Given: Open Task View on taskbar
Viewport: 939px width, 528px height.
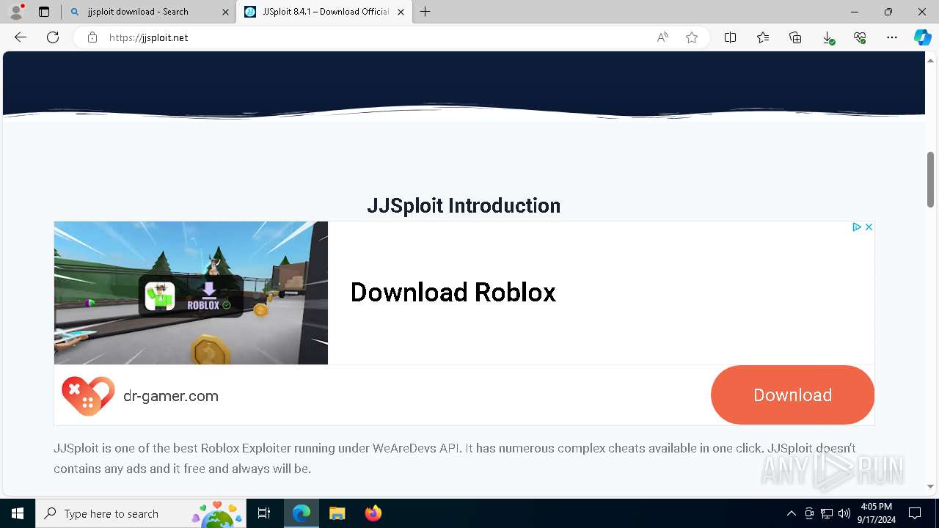Looking at the screenshot, I should coord(264,513).
